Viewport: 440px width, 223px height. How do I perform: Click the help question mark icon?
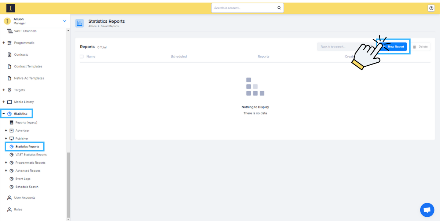coord(431,8)
